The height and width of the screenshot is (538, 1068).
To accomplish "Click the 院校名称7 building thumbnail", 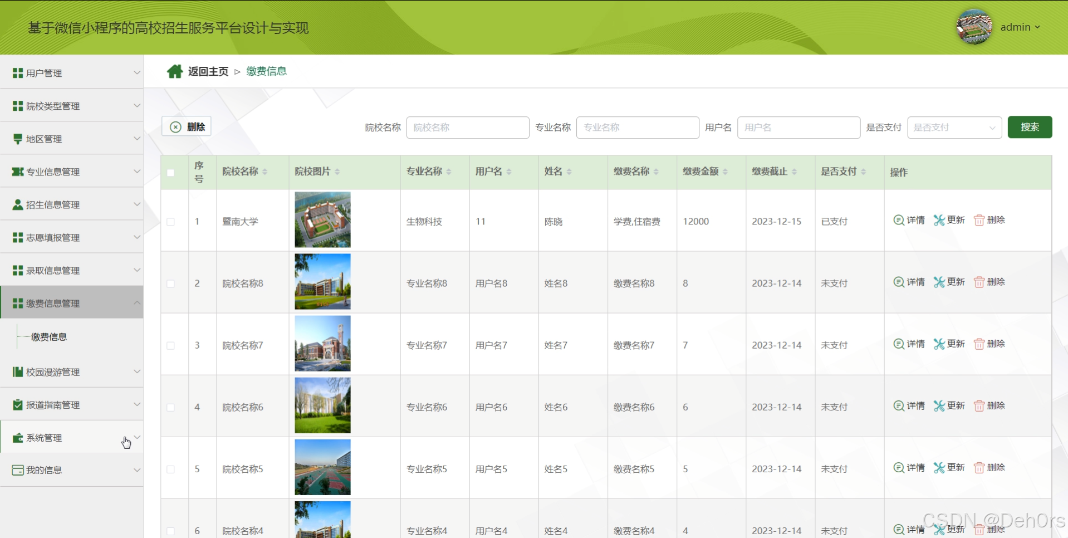I will point(322,343).
